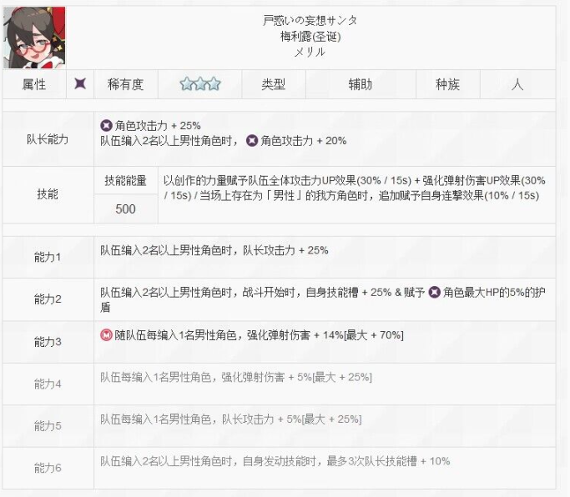Click the dark icon before 角色攻击力 + 20%
570x497 pixels.
(253, 141)
